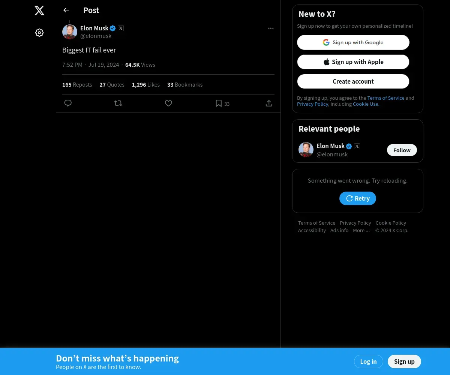
Task: Retry loading the failed panel
Action: coord(358,198)
